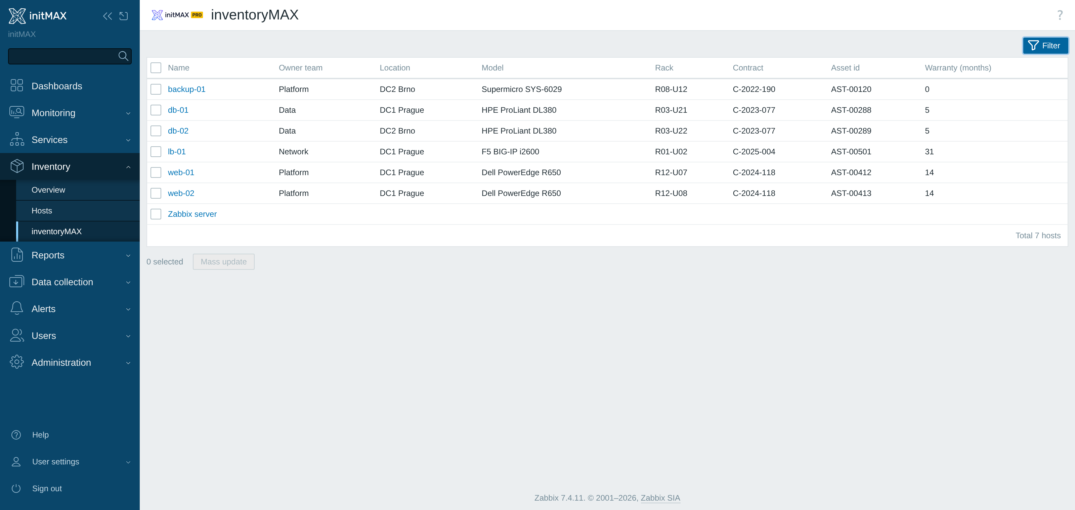Click the AST-00501 asset id cell

click(x=851, y=152)
